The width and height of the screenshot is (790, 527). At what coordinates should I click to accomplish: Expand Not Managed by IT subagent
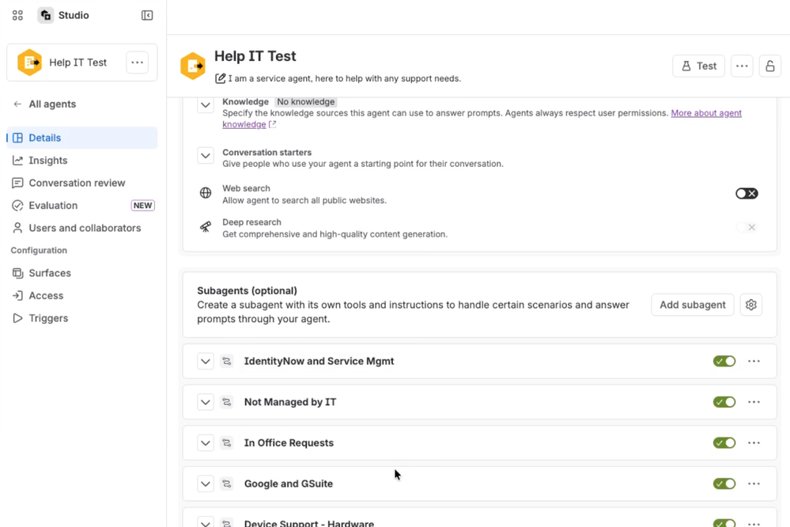[x=206, y=402]
